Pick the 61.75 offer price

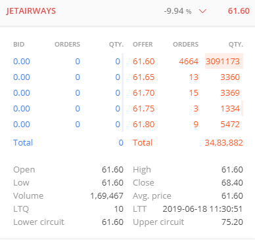tap(144, 109)
